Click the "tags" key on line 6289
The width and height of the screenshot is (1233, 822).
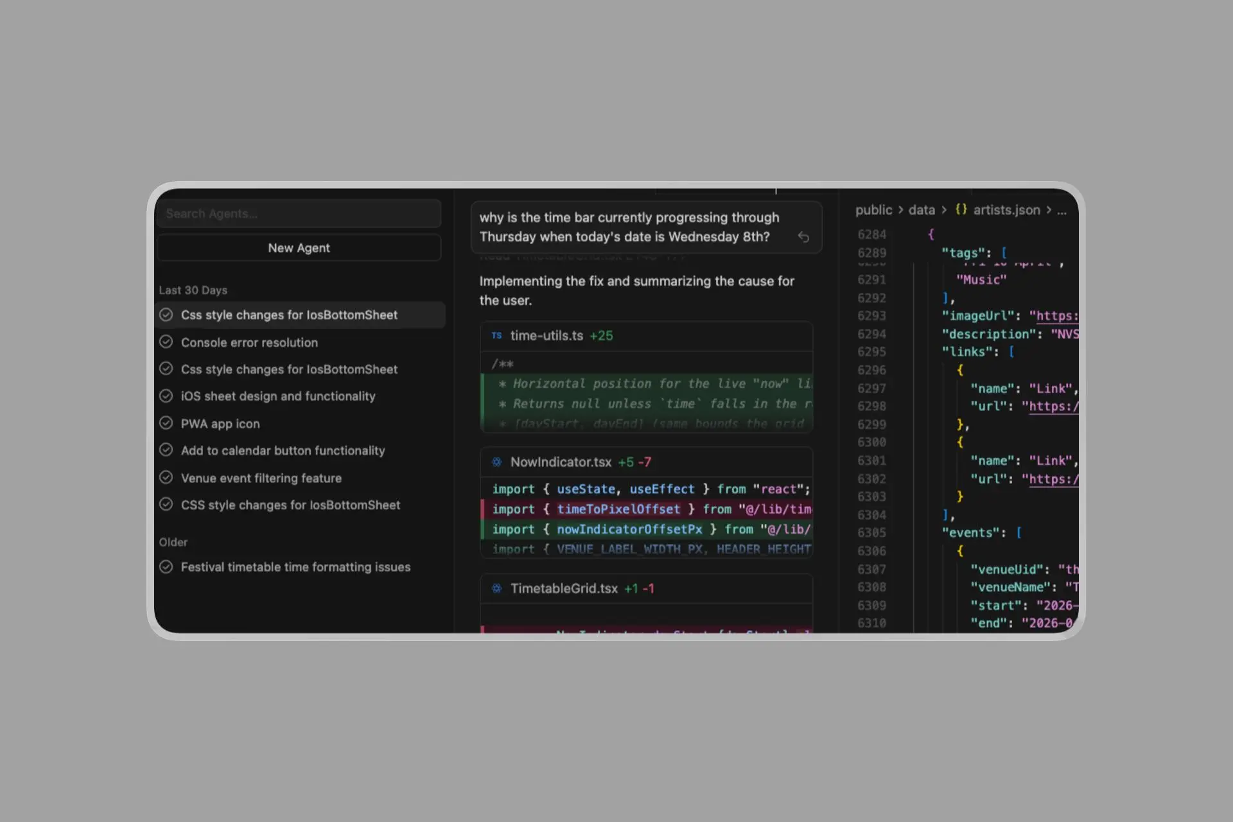point(965,253)
